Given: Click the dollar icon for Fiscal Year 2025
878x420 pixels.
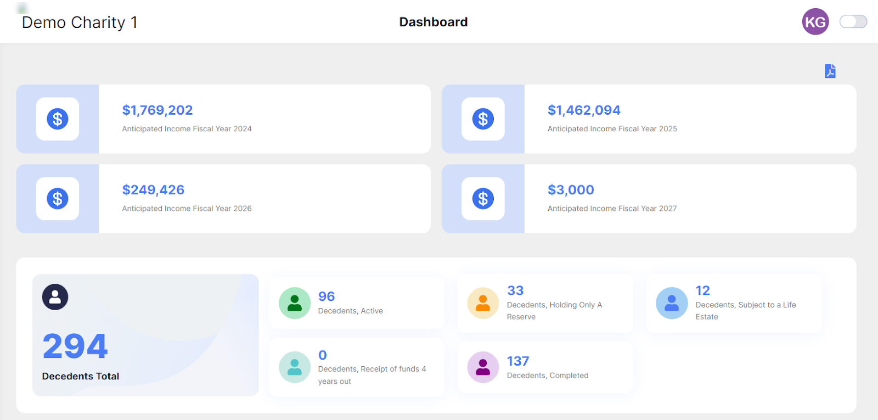Looking at the screenshot, I should click(483, 119).
